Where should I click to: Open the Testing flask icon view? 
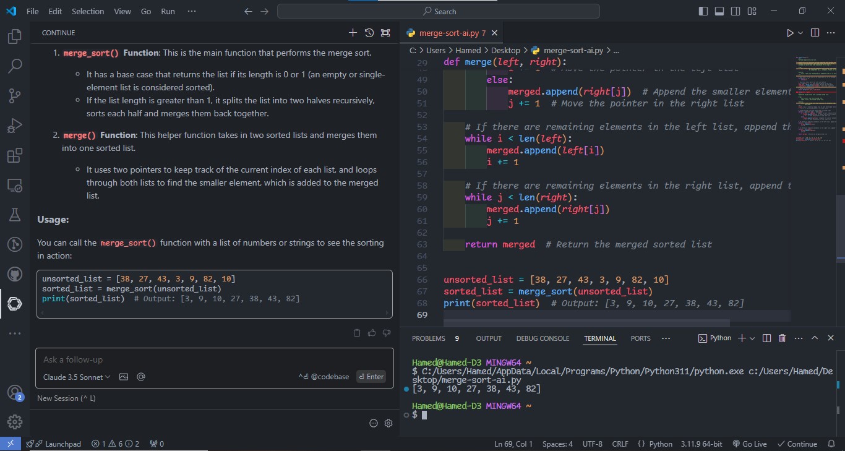click(15, 215)
